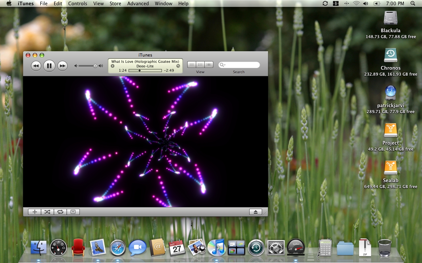Screen dimensions: 422x263
Task: Click the 7:00 PM clock
Action: 395,4
